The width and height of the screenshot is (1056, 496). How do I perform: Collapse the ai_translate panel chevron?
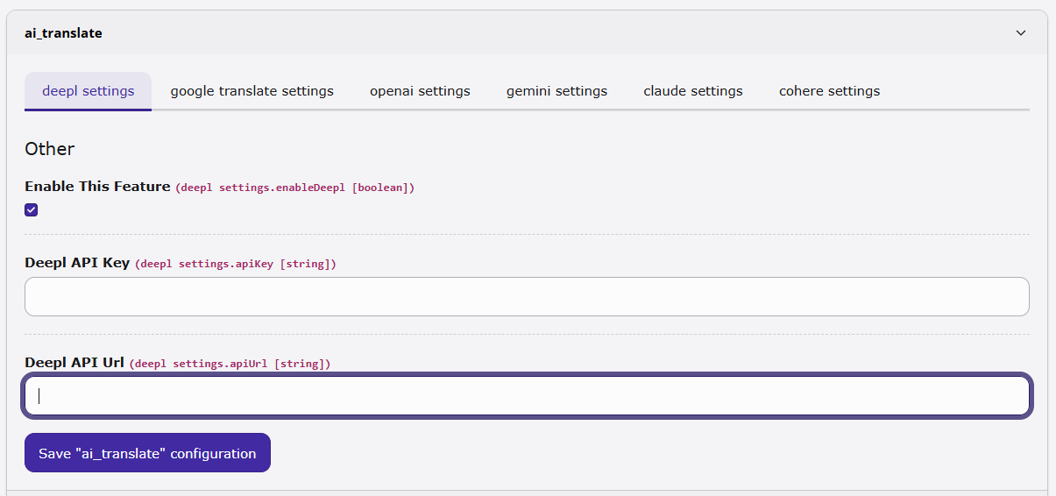click(x=1020, y=32)
